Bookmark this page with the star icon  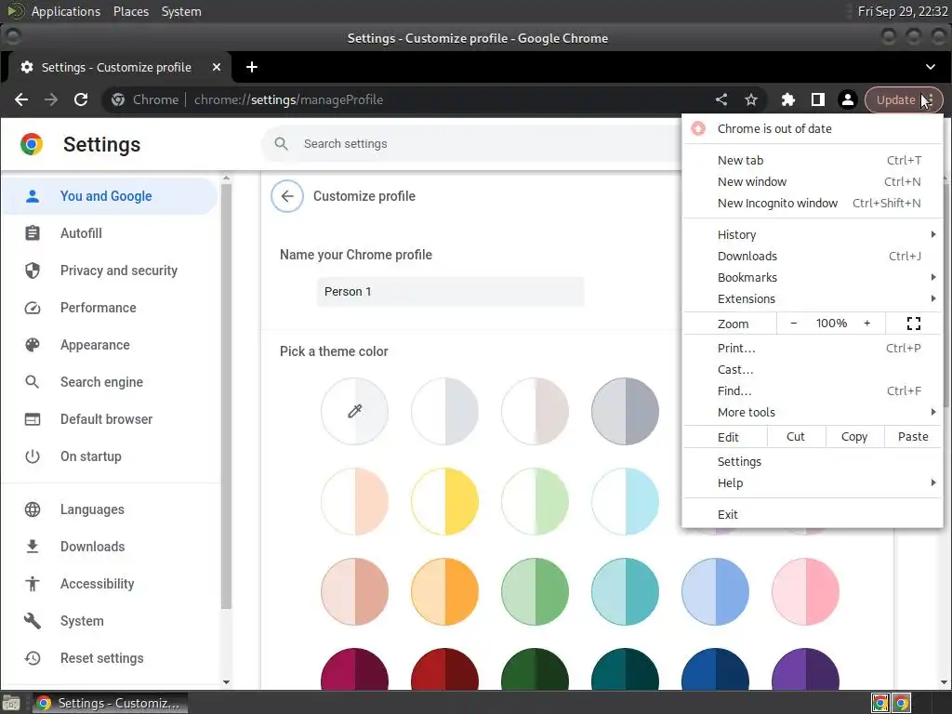[751, 99]
